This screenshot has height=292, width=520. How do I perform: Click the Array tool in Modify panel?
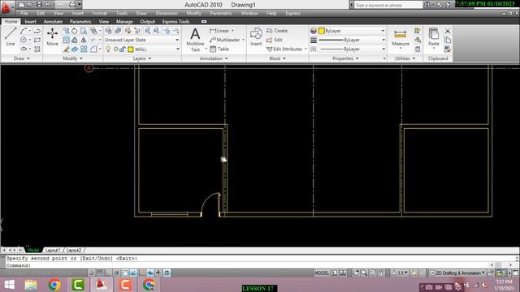[84, 49]
